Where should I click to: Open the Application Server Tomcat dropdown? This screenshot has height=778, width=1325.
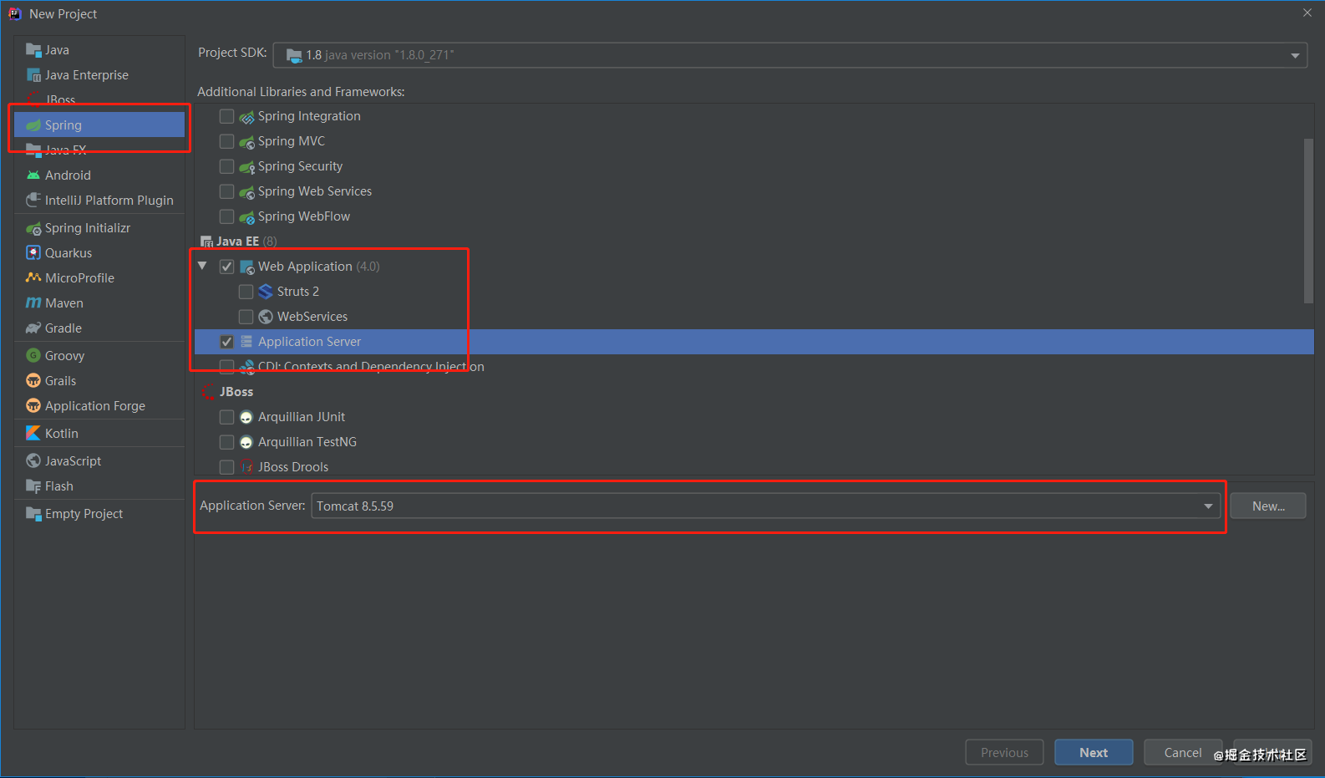tap(765, 506)
